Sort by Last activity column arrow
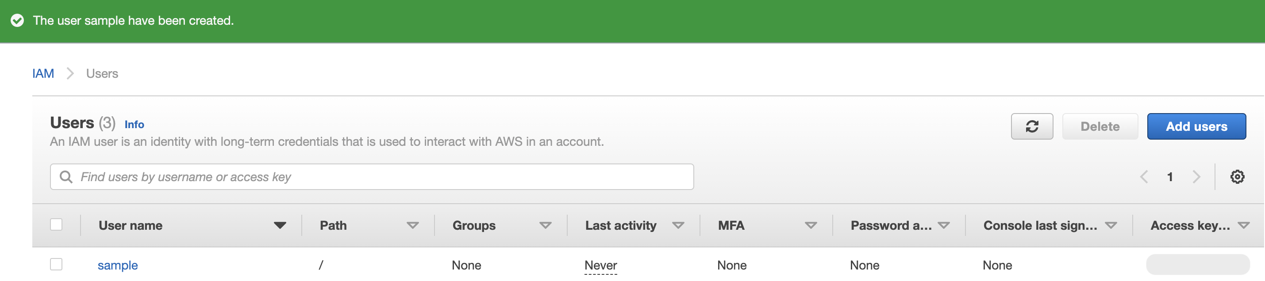Screen dimensions: 1265x281 click(678, 226)
